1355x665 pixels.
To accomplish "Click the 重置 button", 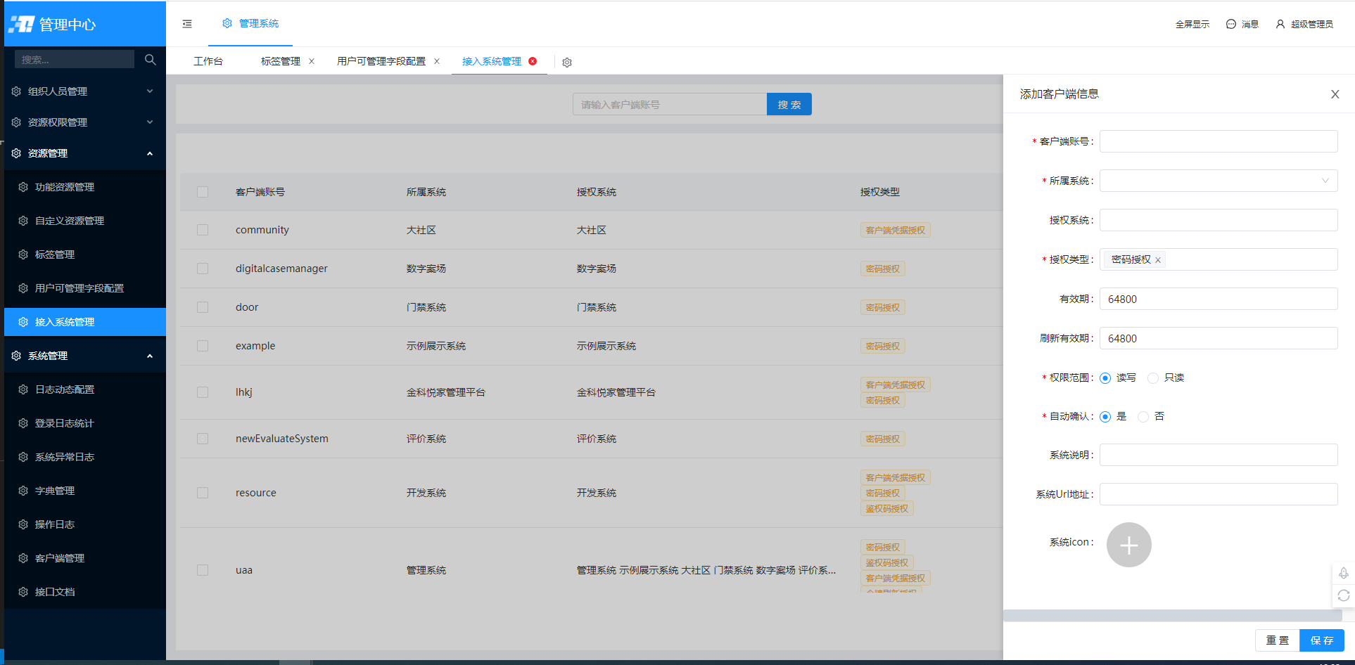I will (1278, 640).
